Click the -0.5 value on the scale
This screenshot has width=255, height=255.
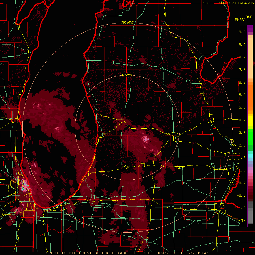coord(241,195)
